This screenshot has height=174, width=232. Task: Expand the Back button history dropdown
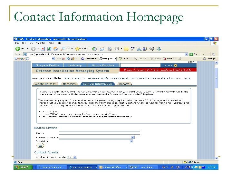[28, 49]
